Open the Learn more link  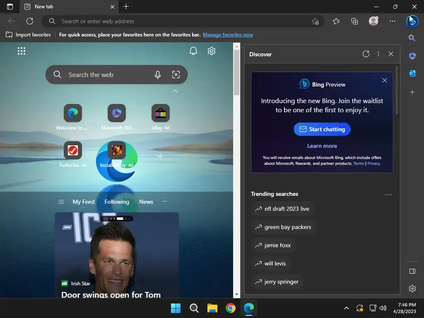[322, 146]
